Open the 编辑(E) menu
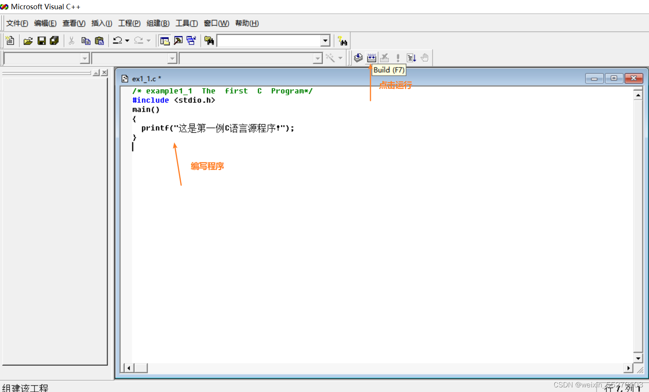This screenshot has height=392, width=649. pos(45,23)
